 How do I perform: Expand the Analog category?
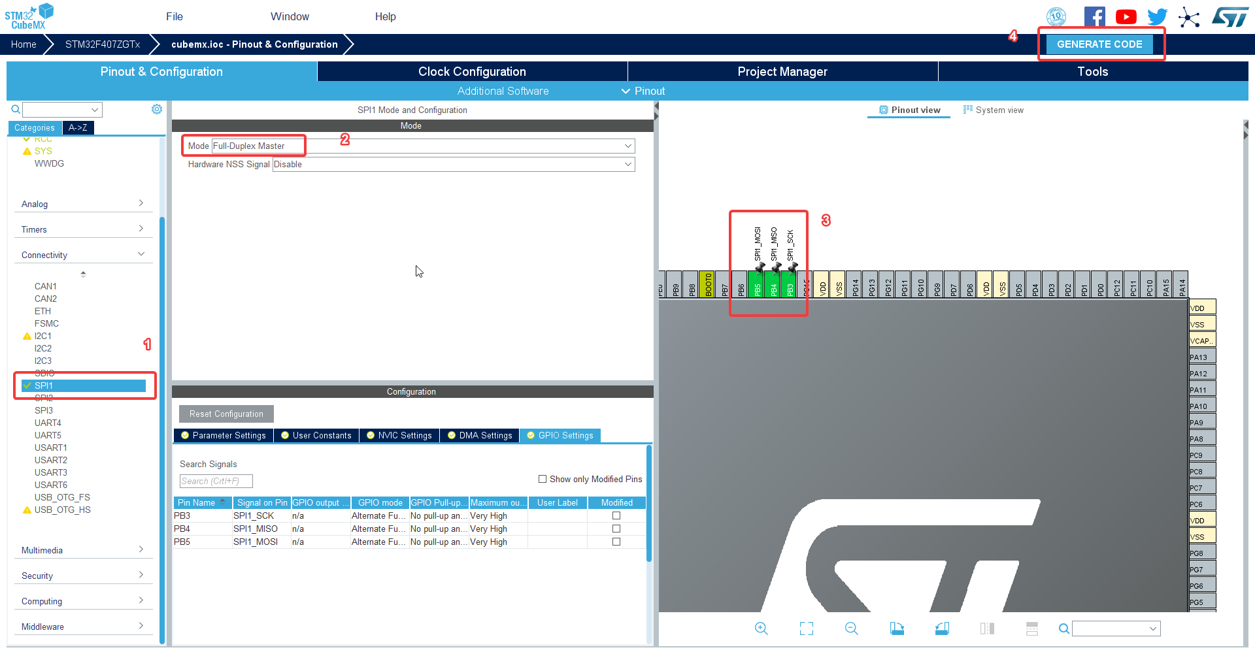[83, 204]
